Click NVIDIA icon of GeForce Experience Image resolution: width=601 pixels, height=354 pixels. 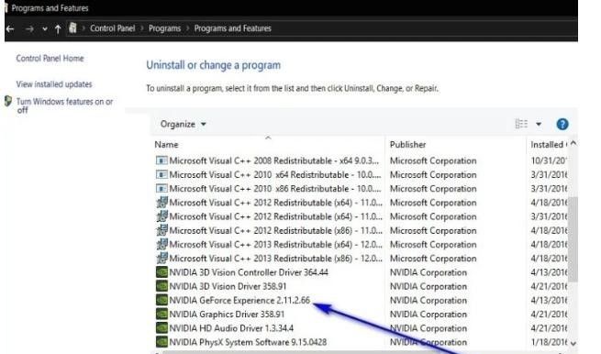click(x=161, y=300)
